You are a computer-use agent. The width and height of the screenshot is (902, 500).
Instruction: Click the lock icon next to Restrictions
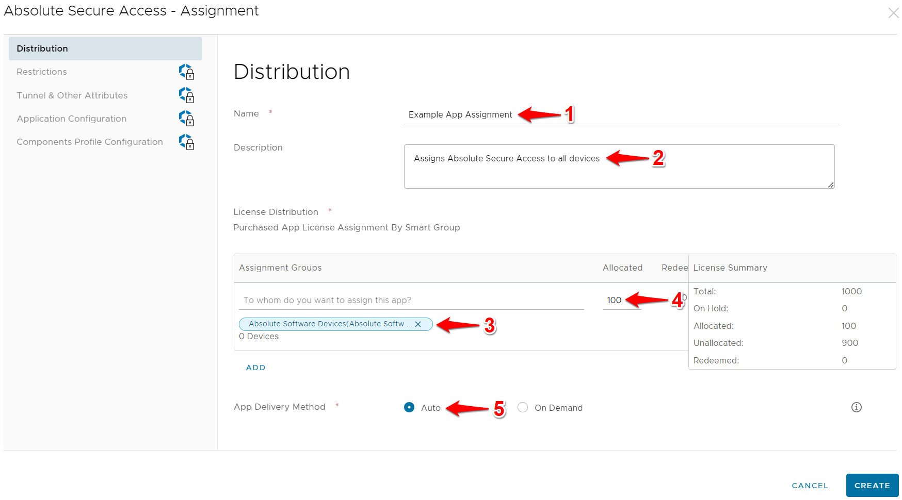pos(187,72)
